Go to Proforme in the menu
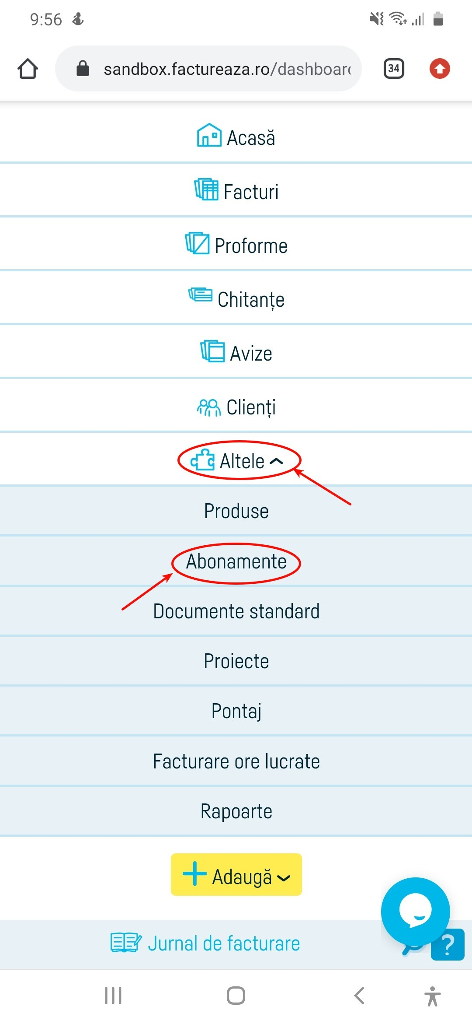 [236, 245]
